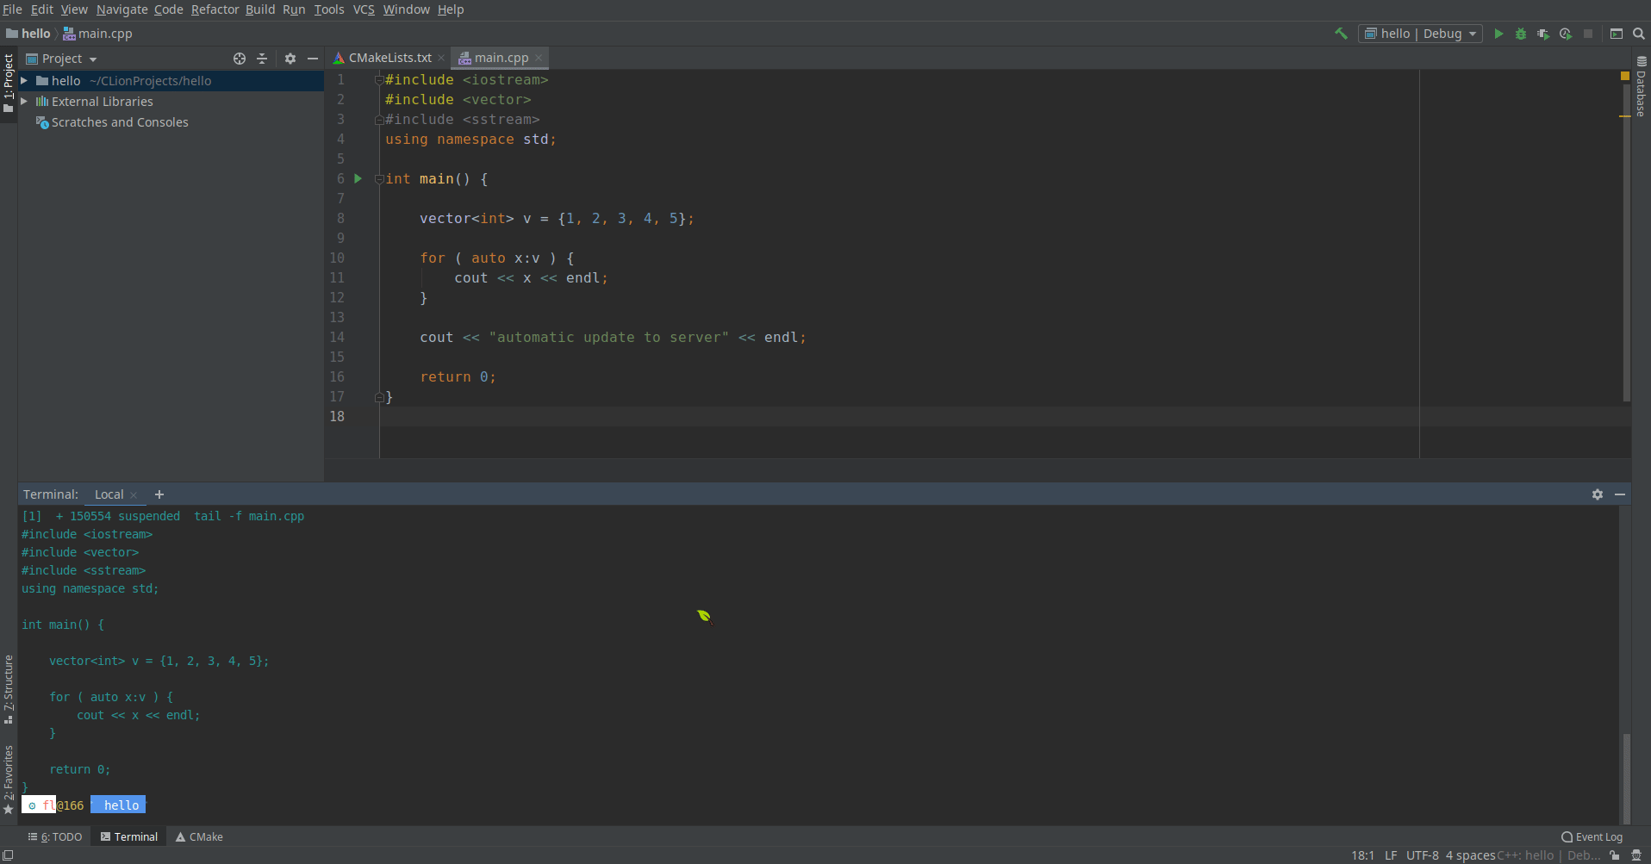Viewport: 1651px width, 864px height.
Task: Change the UTF-8 file encoding in status bar
Action: [1423, 855]
